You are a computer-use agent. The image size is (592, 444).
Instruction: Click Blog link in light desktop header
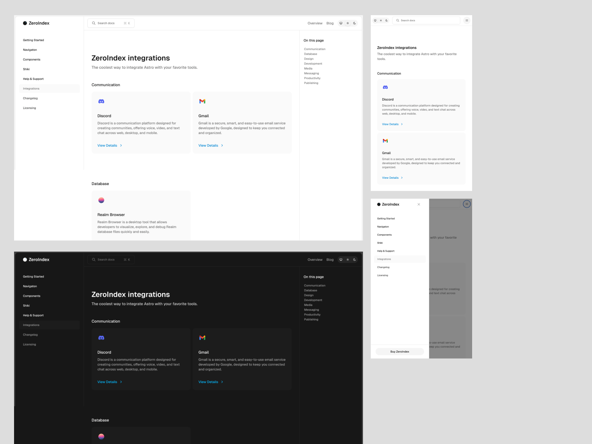click(x=330, y=23)
